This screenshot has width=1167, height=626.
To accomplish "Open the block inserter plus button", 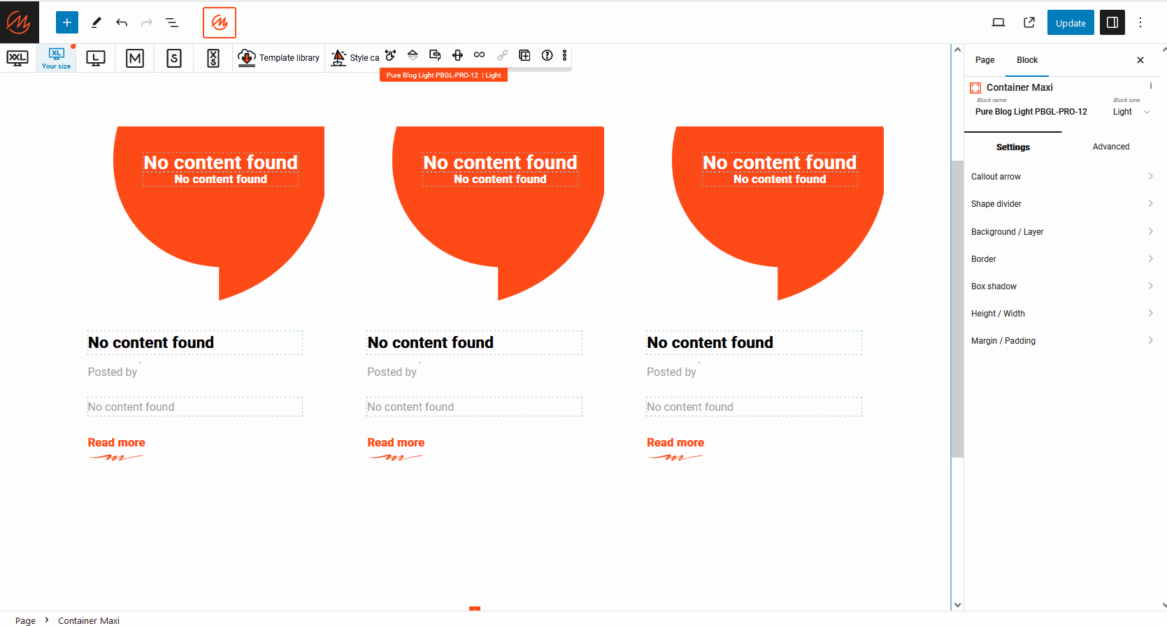I will point(67,22).
